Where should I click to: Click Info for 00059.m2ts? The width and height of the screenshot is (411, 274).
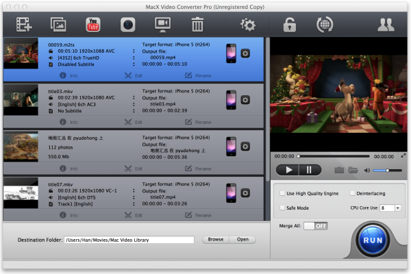pyautogui.click(x=68, y=75)
